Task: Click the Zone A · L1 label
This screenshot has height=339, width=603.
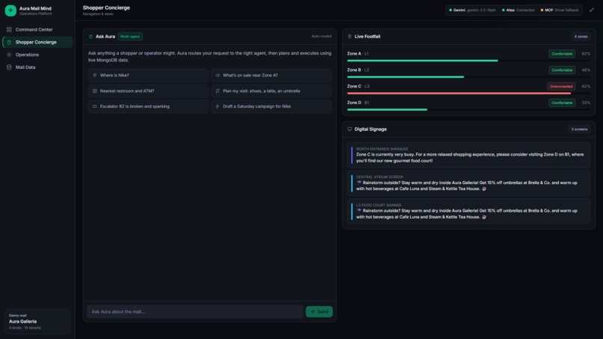Action: (358, 54)
